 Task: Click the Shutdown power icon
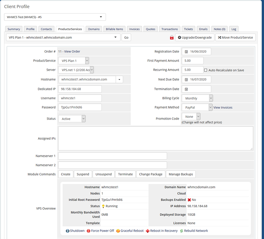point(68,231)
